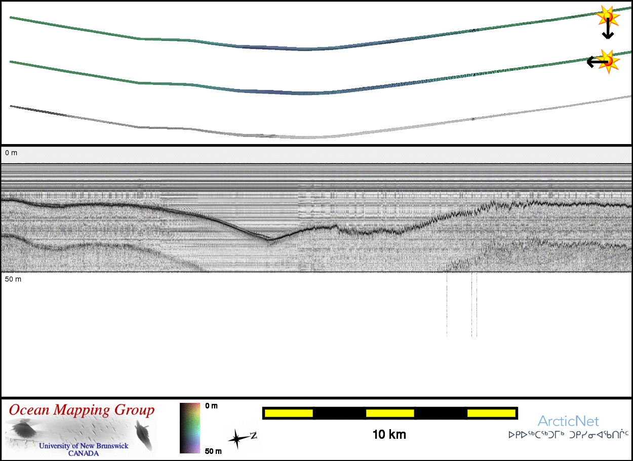Click the grey bottom swath track strip

pyautogui.click(x=304, y=137)
